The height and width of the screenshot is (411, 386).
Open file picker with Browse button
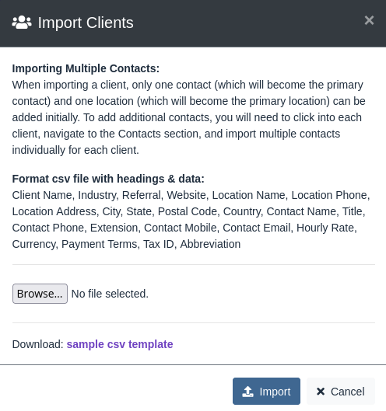40,294
